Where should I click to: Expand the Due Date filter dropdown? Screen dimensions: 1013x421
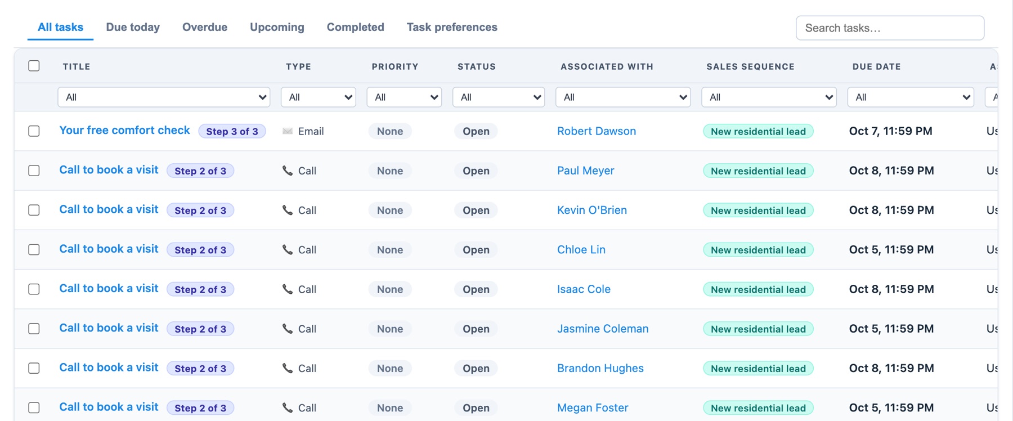click(911, 97)
